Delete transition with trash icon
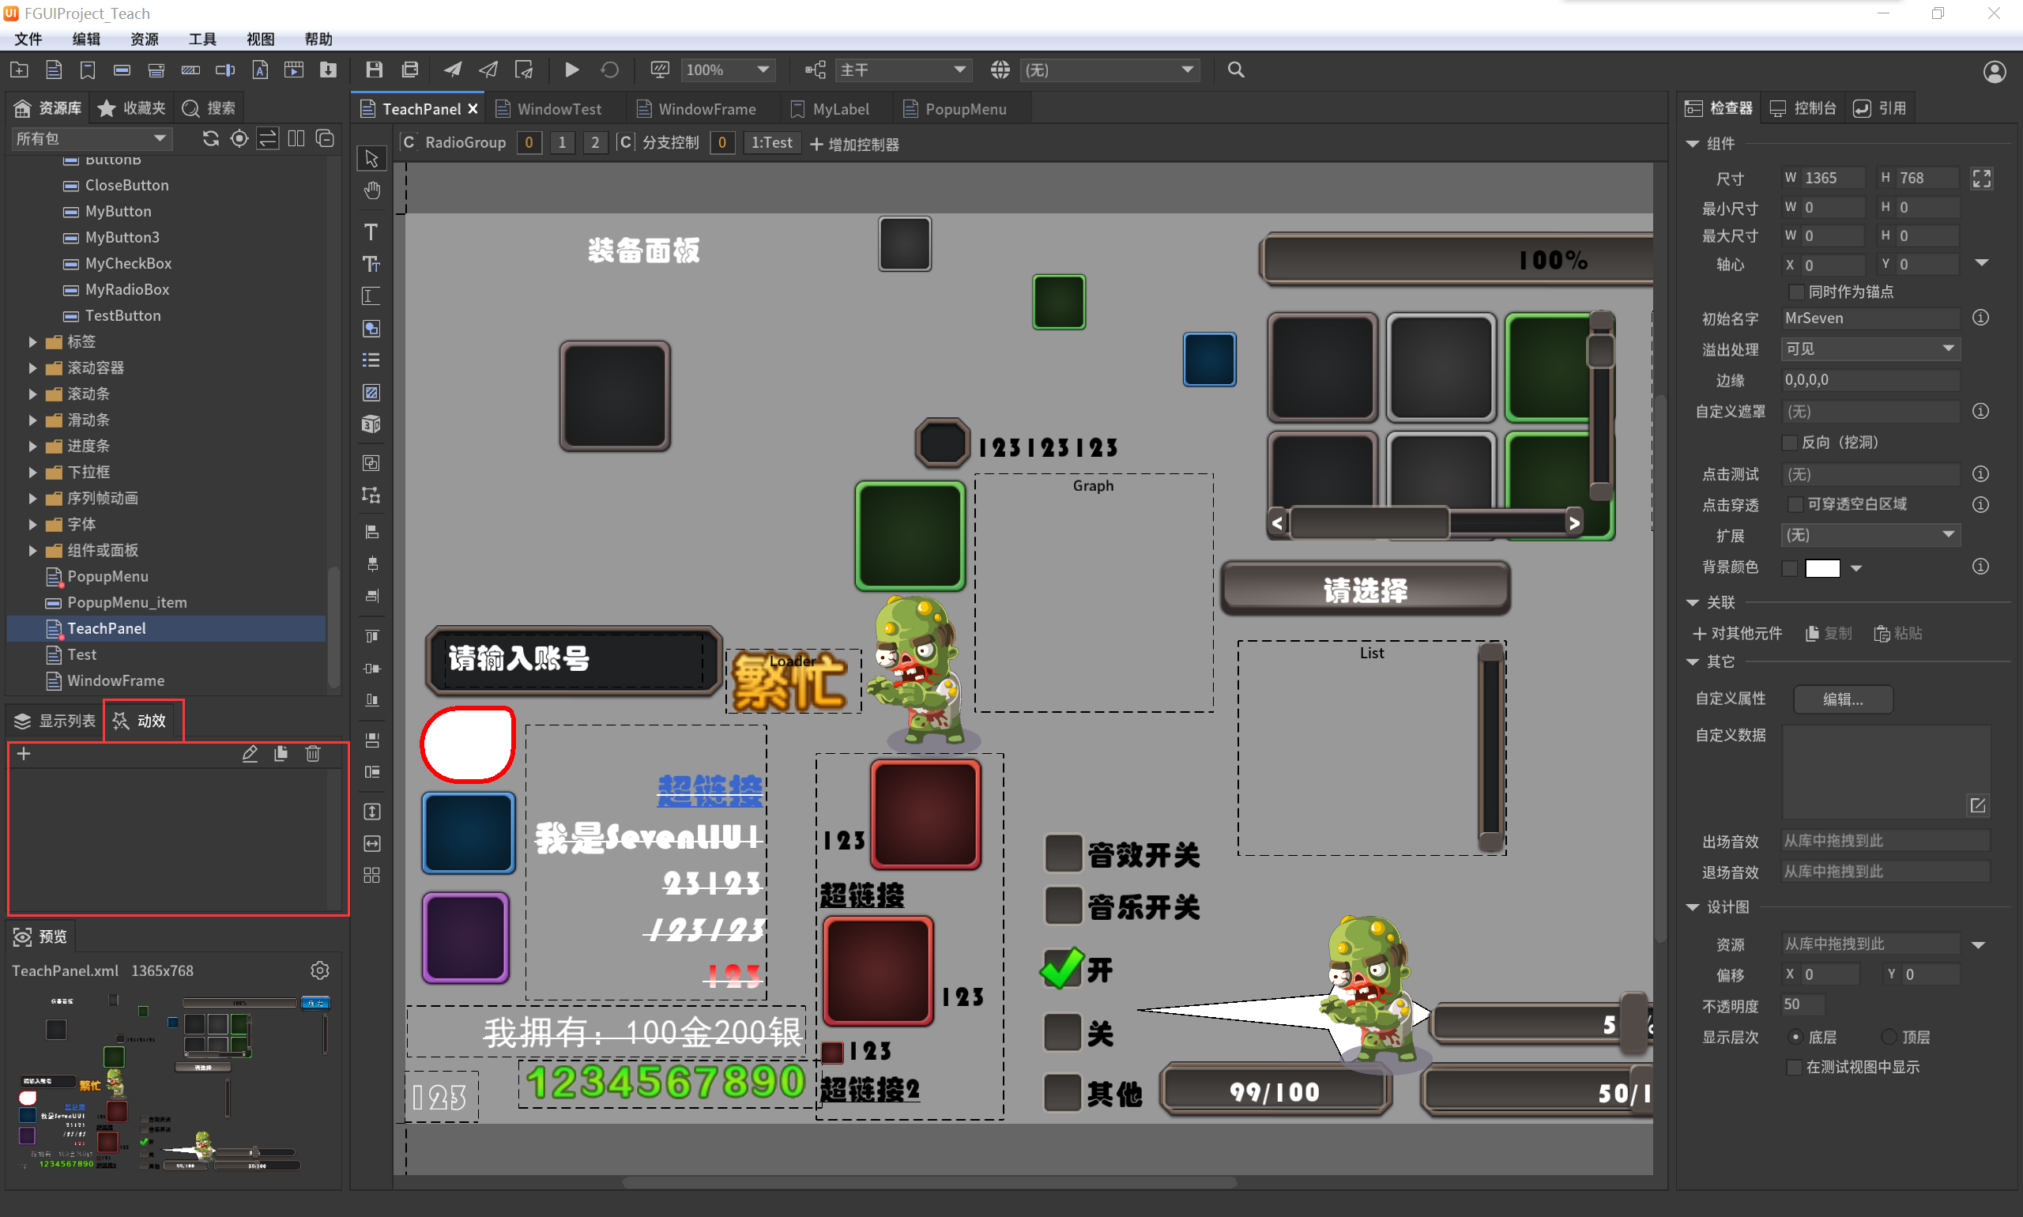 pos(313,754)
